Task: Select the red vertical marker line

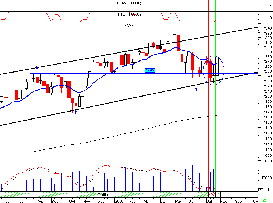Action: [x=209, y=95]
